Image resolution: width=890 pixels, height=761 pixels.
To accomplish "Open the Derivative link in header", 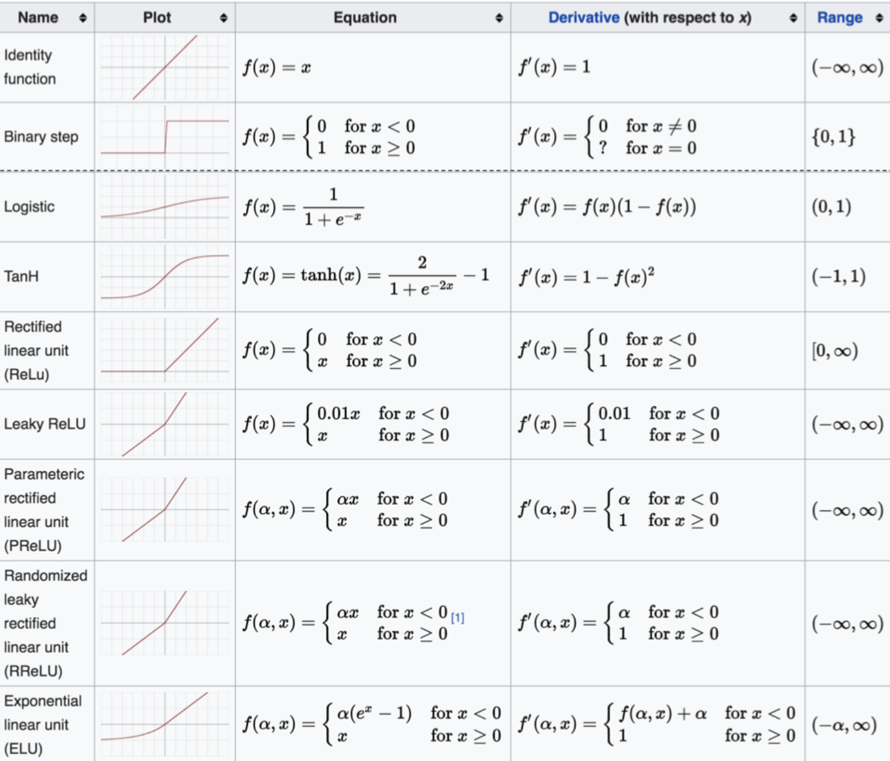I will [583, 18].
